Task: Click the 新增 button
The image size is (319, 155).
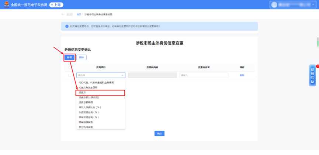Action: pos(69,58)
